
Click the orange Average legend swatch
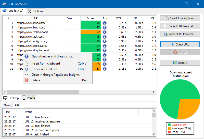pos(169,128)
